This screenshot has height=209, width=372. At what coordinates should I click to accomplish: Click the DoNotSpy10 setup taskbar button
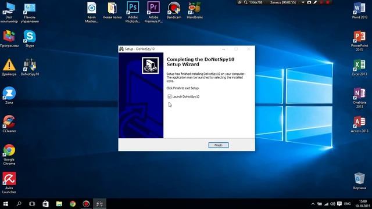pyautogui.click(x=99, y=204)
